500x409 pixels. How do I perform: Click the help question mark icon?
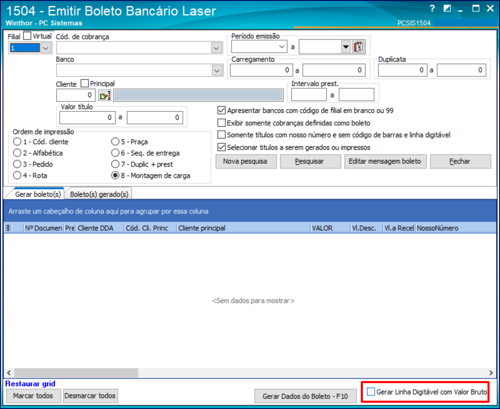pos(433,8)
